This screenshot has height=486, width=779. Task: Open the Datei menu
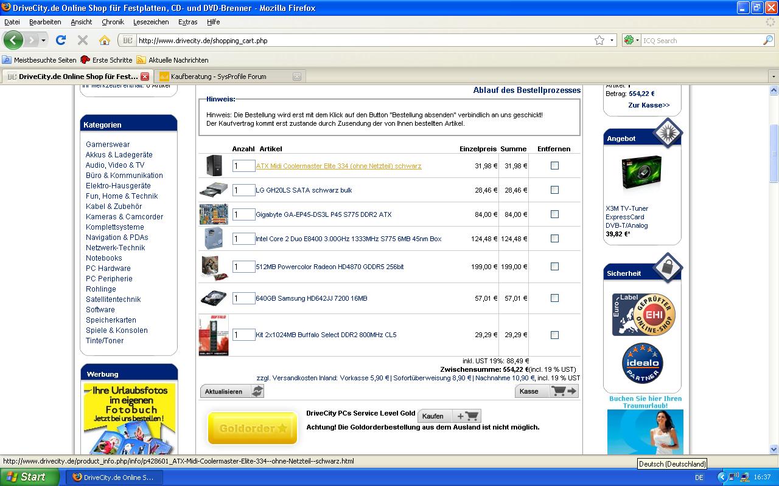(12, 22)
